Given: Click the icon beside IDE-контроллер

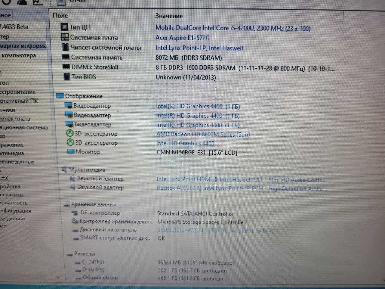Looking at the screenshot, I should pyautogui.click(x=75, y=213).
